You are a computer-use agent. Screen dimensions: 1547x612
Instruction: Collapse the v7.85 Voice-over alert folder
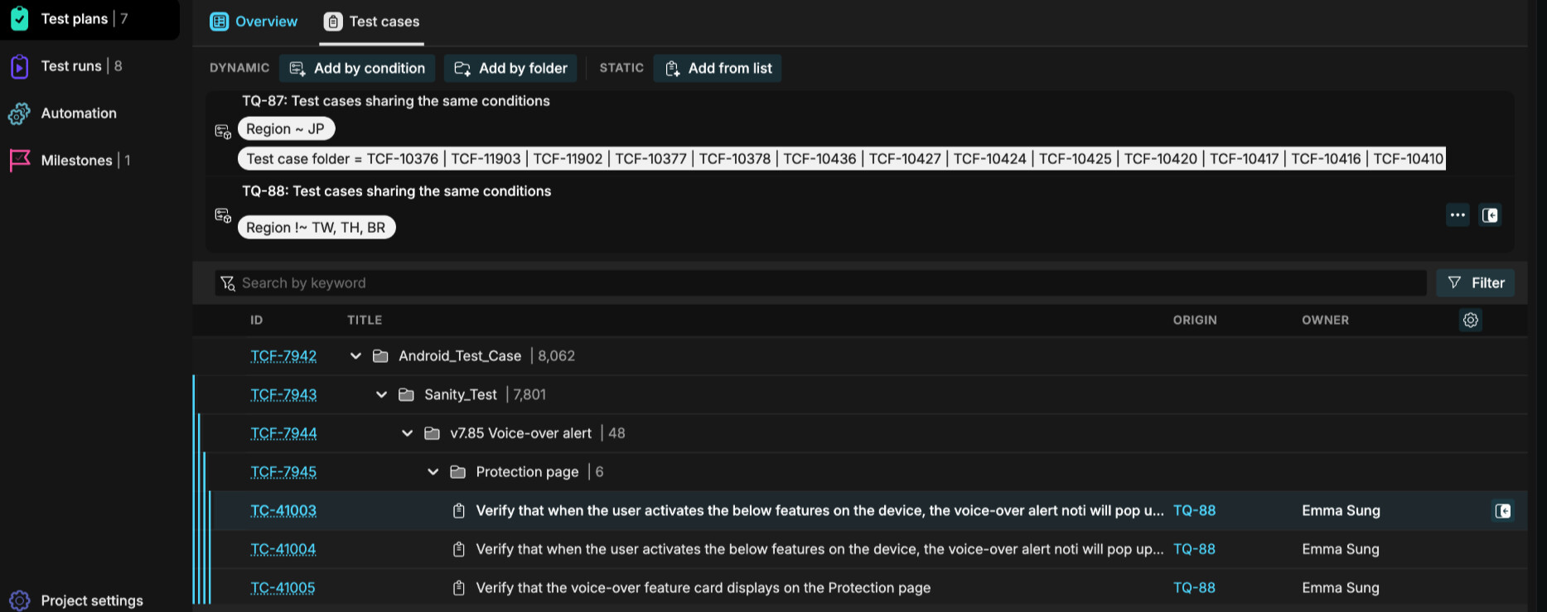point(407,433)
